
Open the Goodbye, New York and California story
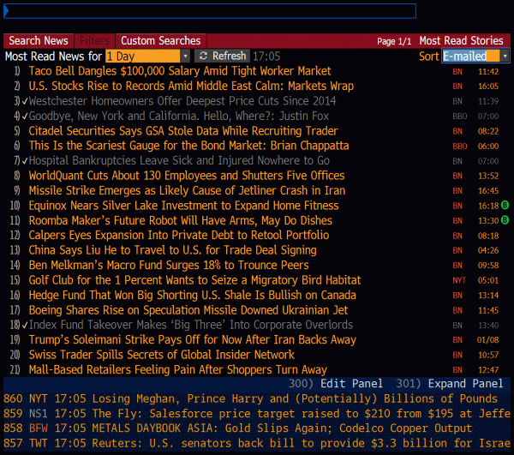[x=179, y=116]
